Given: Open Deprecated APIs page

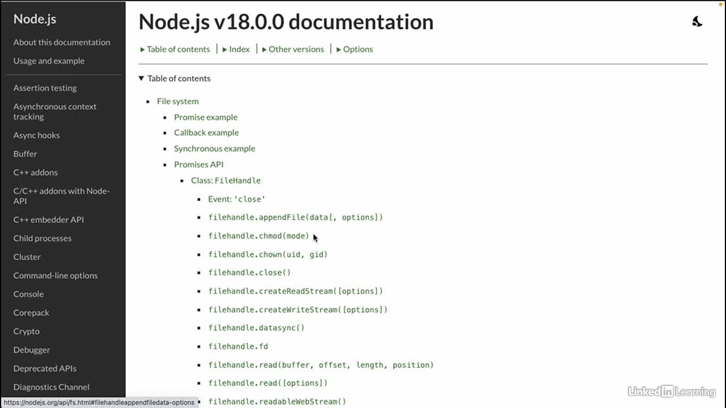Looking at the screenshot, I should pyautogui.click(x=45, y=368).
